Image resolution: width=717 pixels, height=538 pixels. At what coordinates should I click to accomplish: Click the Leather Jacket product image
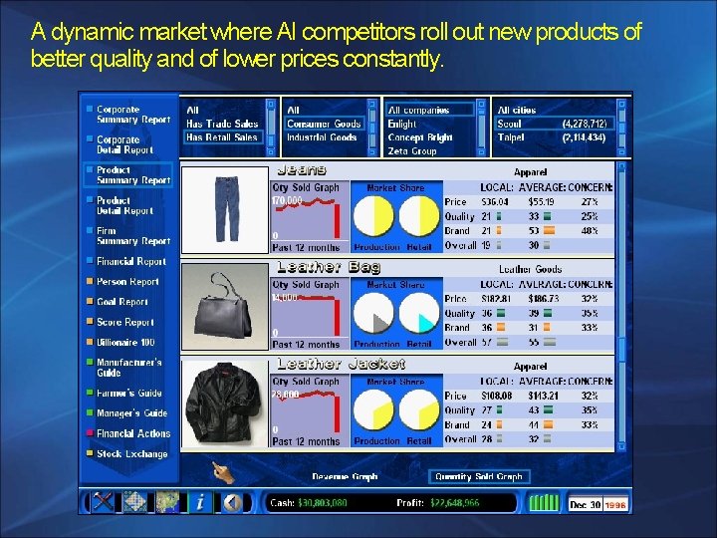coord(224,403)
